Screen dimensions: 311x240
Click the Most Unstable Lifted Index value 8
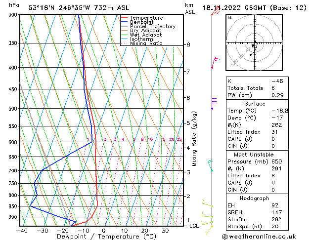(273, 176)
